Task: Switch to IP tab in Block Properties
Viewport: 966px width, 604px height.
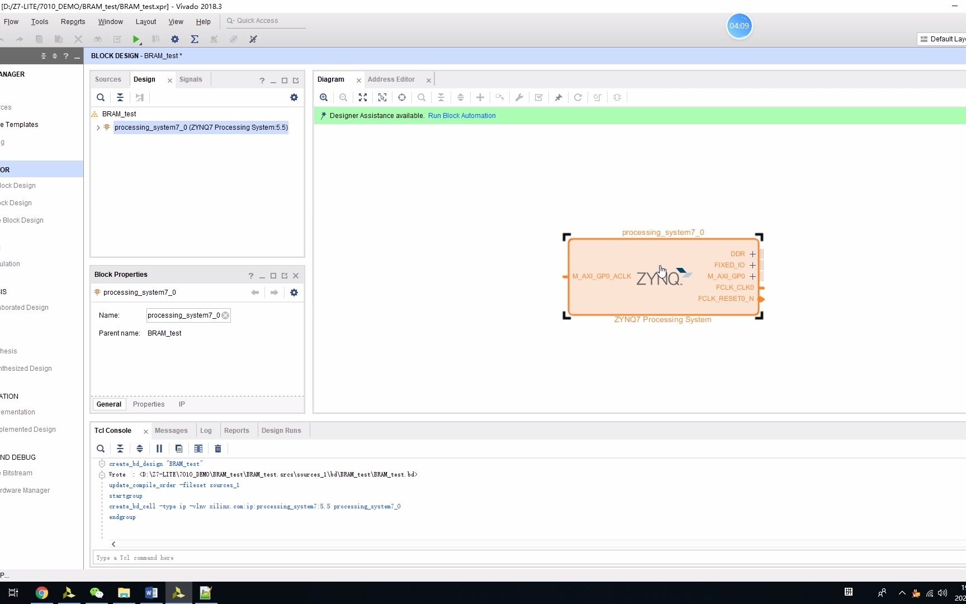Action: coord(182,404)
